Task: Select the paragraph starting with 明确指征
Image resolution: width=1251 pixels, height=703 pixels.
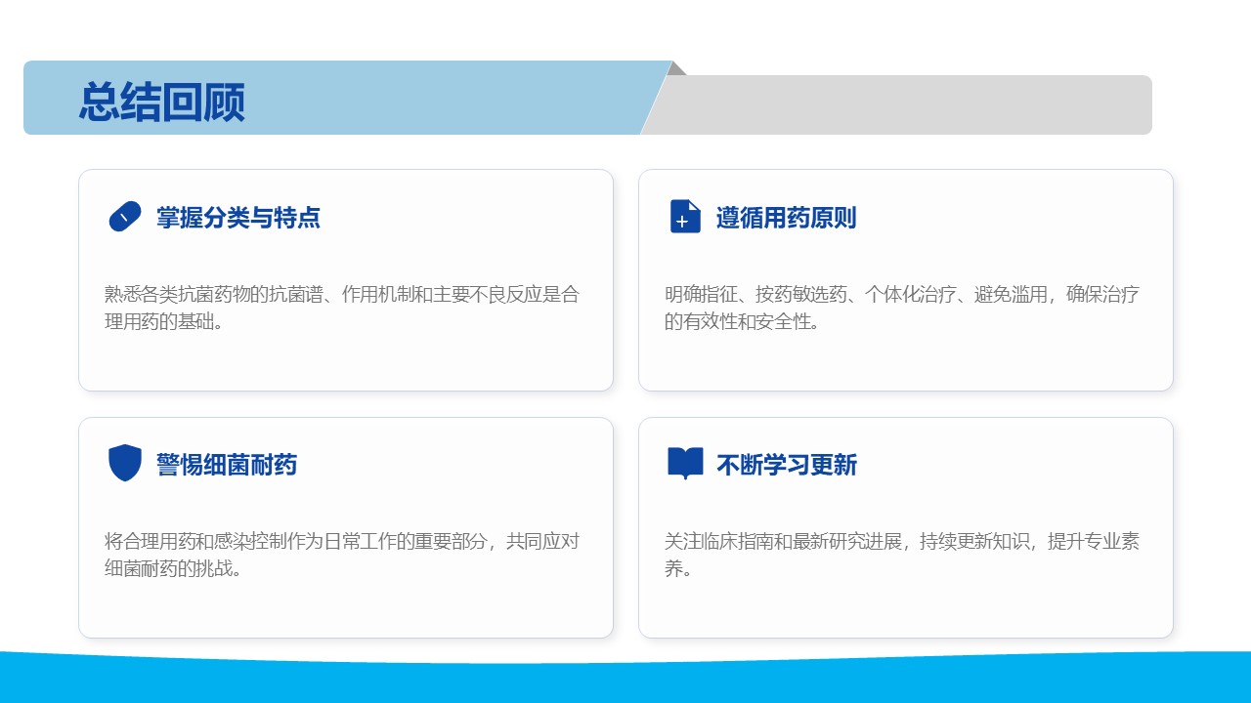Action: pyautogui.click(x=901, y=308)
